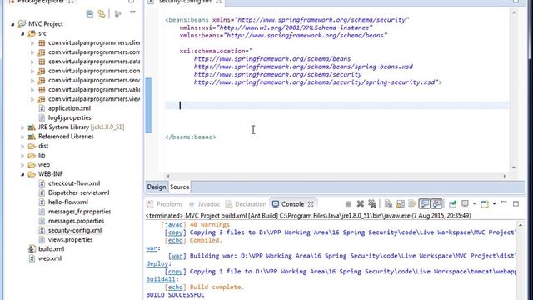Open the Open Console dropdown arrow
Screen dimensions: 533x300
(x=494, y=204)
